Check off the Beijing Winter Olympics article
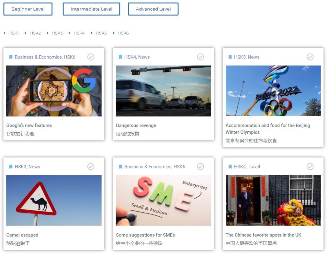The height and width of the screenshot is (254, 327). tap(310, 57)
